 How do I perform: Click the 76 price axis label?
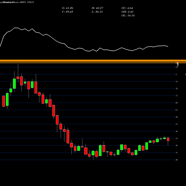(x=177, y=89)
